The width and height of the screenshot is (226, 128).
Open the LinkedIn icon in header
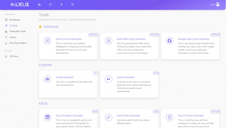pos(39,5)
